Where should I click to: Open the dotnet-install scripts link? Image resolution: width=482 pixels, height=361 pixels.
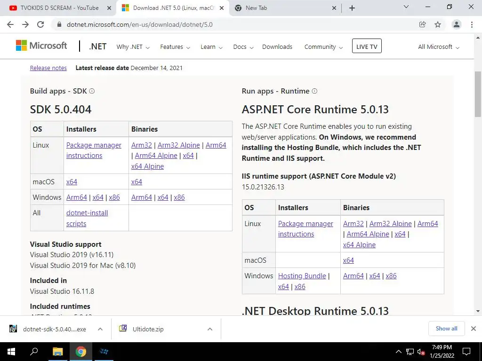(x=87, y=218)
